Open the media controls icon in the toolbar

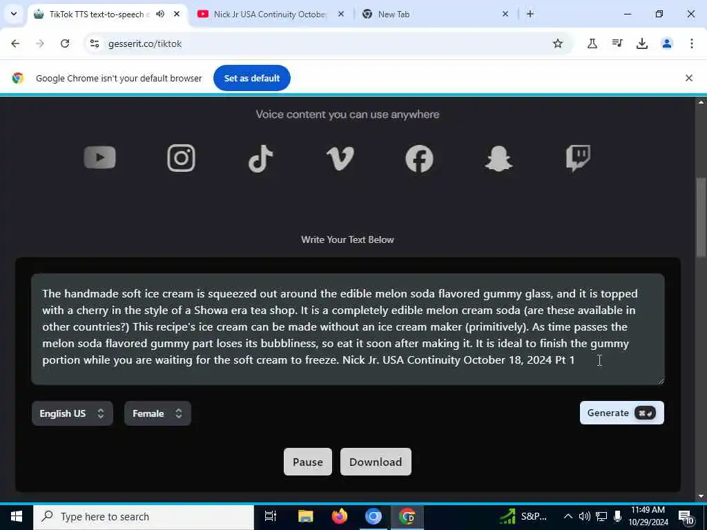pyautogui.click(x=617, y=43)
